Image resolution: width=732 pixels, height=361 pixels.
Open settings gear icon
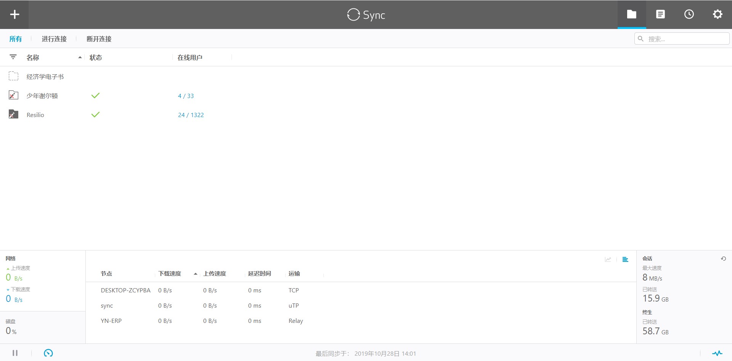[x=718, y=14]
